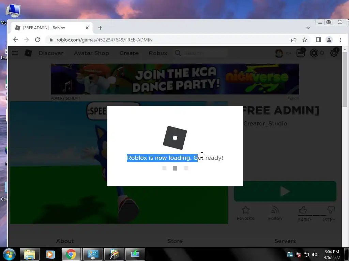Open Roblox notifications feed icon
This screenshot has height=261, width=349.
click(301, 53)
